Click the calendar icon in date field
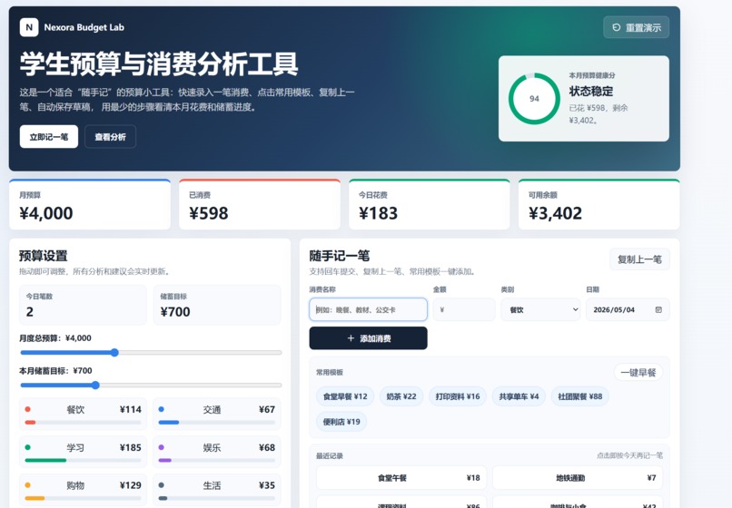 coord(658,309)
